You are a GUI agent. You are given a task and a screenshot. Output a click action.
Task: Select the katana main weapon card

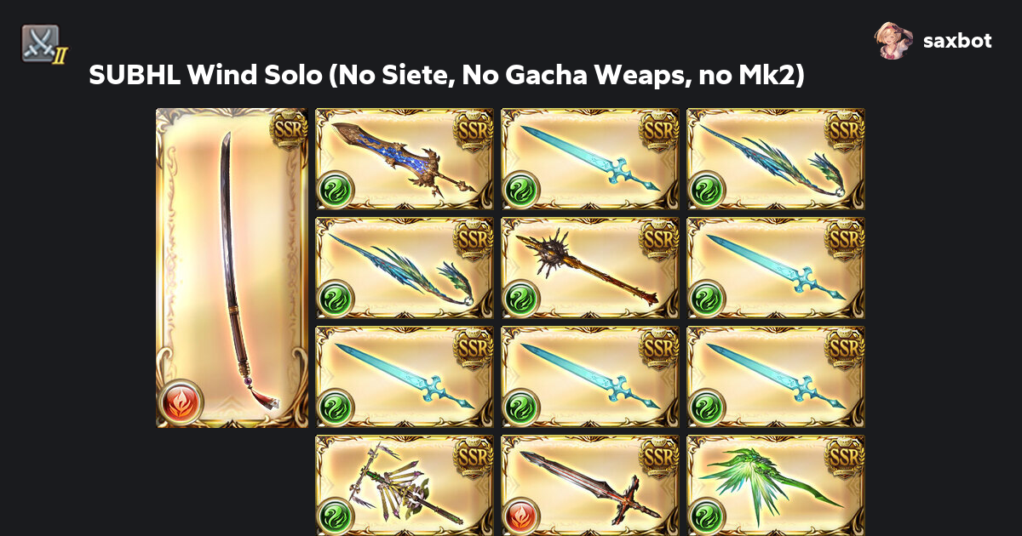pyautogui.click(x=232, y=268)
